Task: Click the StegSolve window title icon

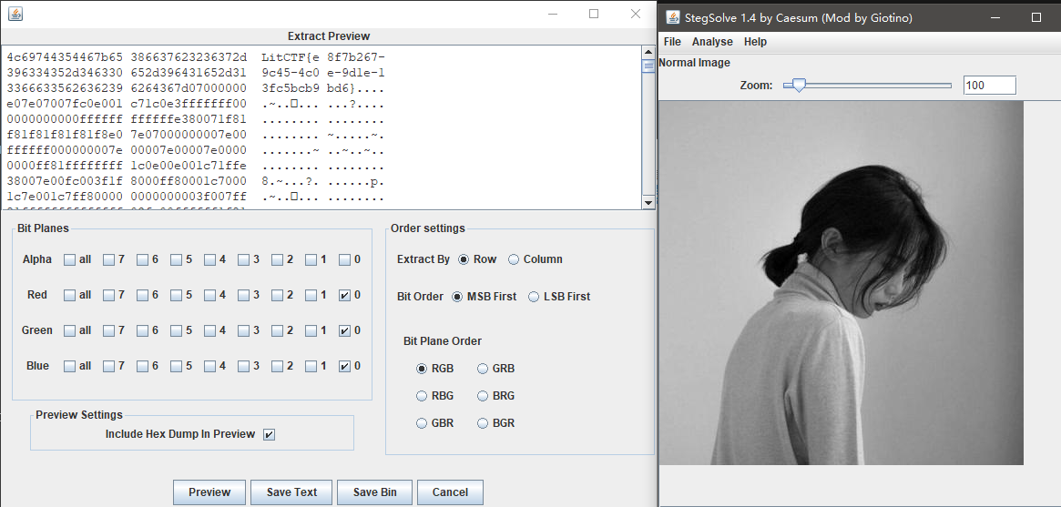Action: click(x=673, y=17)
